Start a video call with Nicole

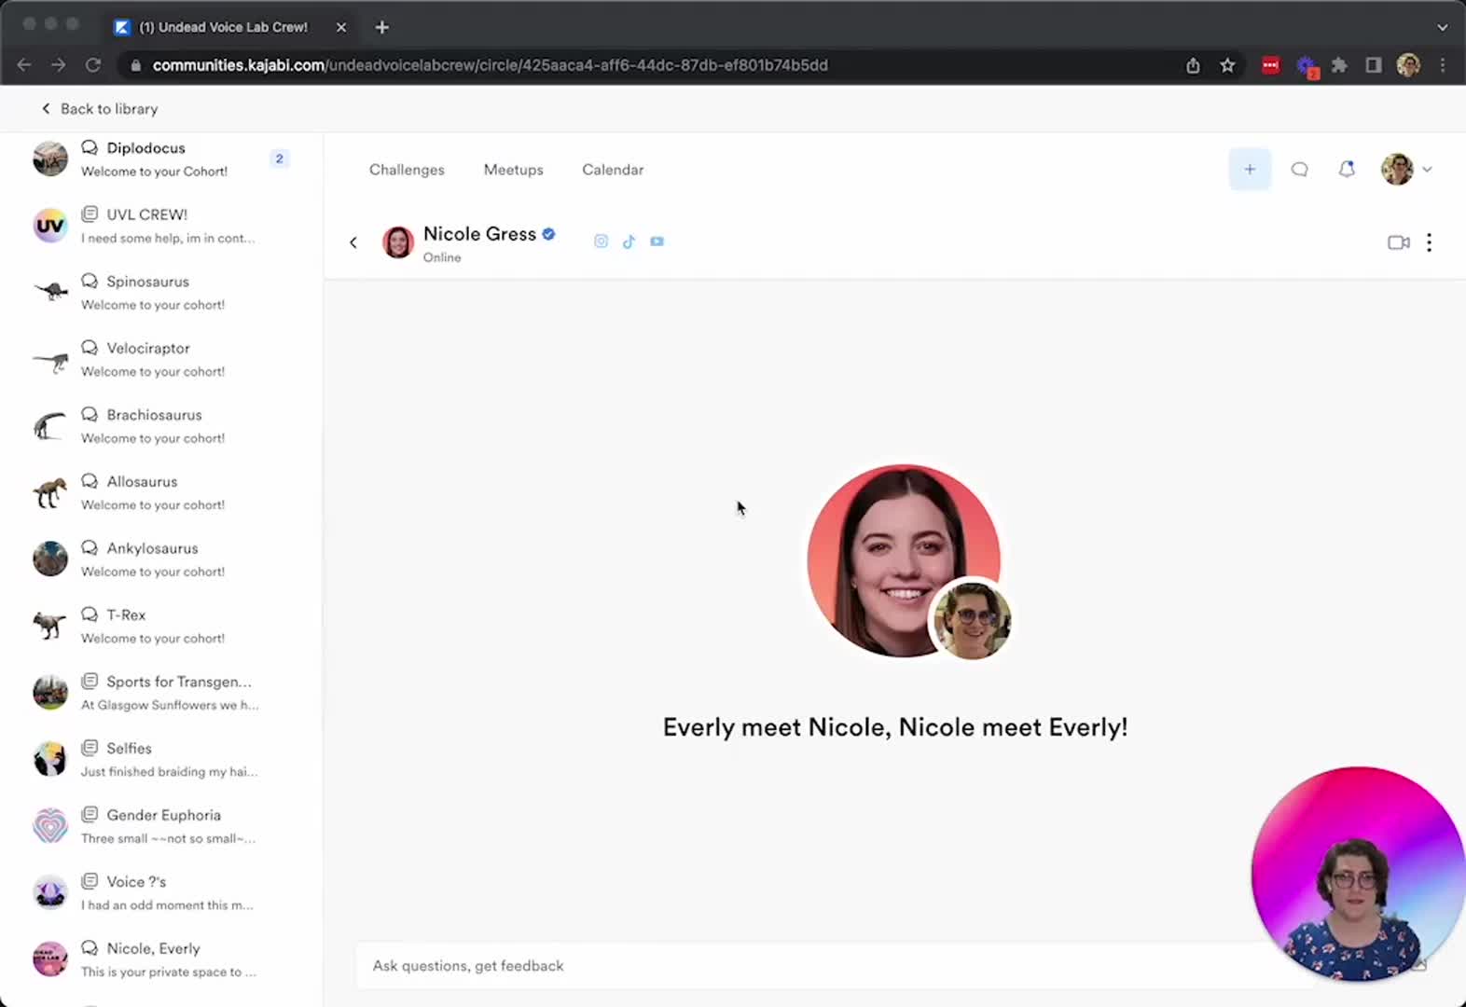click(1398, 242)
